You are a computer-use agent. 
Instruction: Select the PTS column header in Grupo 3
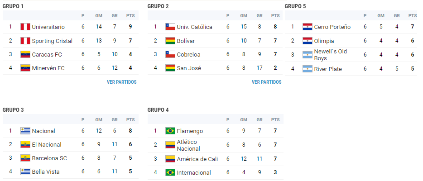[130, 119]
